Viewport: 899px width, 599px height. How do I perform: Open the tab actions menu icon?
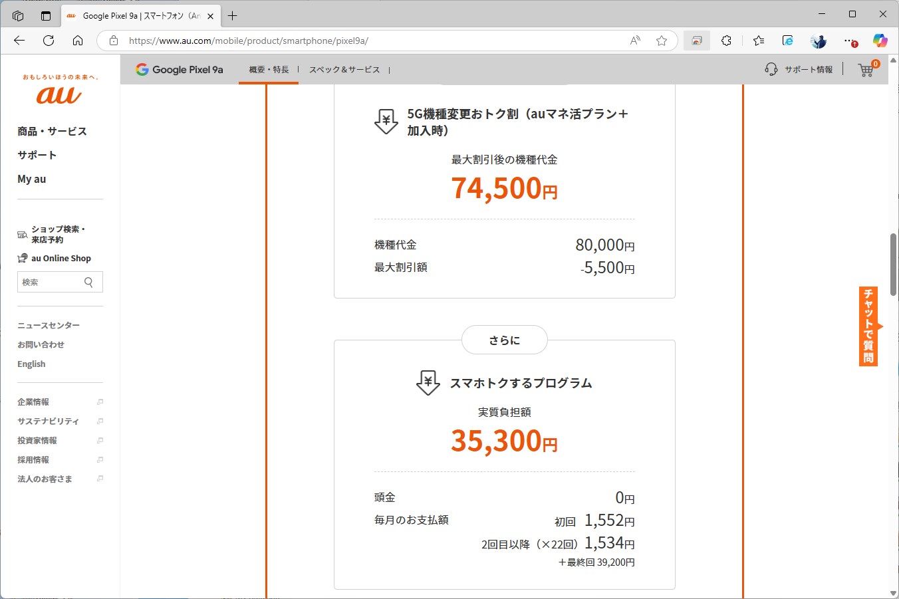46,15
